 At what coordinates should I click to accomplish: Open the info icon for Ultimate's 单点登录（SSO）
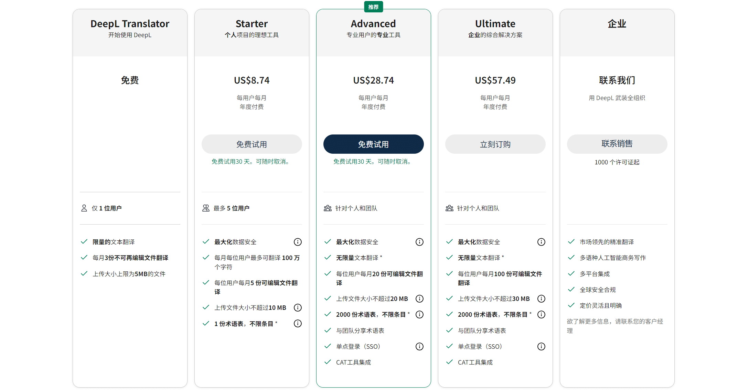click(x=541, y=346)
